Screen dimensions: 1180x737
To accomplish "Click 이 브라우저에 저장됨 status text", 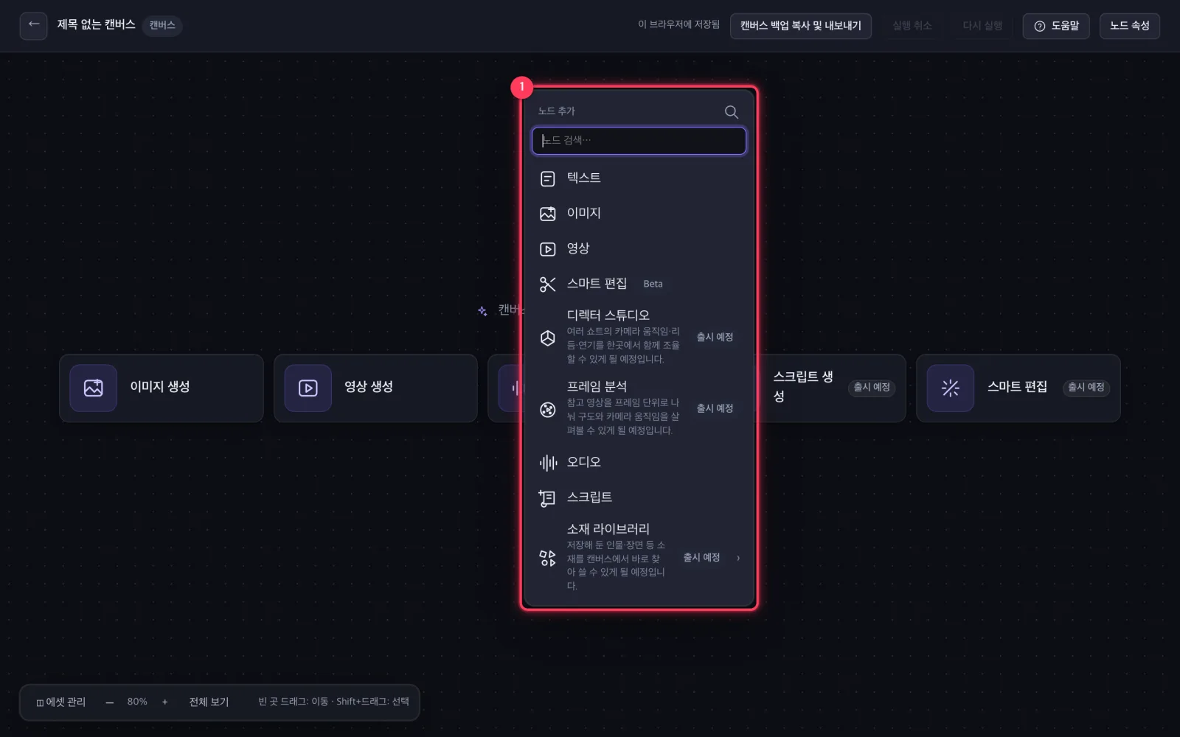I will coord(678,25).
